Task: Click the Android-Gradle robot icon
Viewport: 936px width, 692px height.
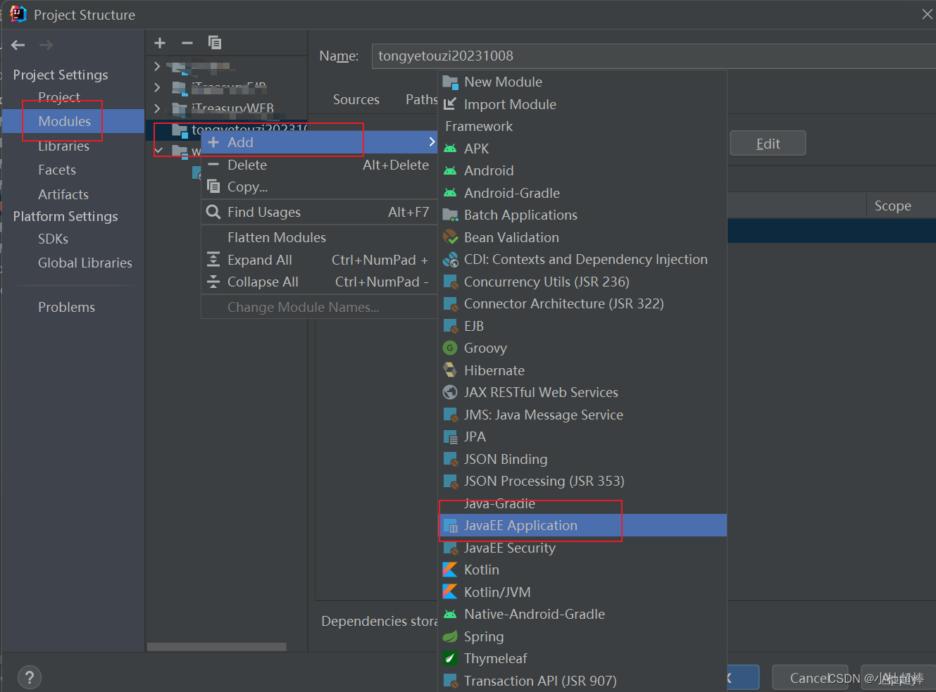Action: pyautogui.click(x=450, y=193)
